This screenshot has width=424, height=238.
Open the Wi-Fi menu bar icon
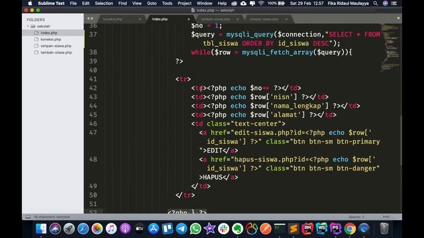(x=261, y=3)
